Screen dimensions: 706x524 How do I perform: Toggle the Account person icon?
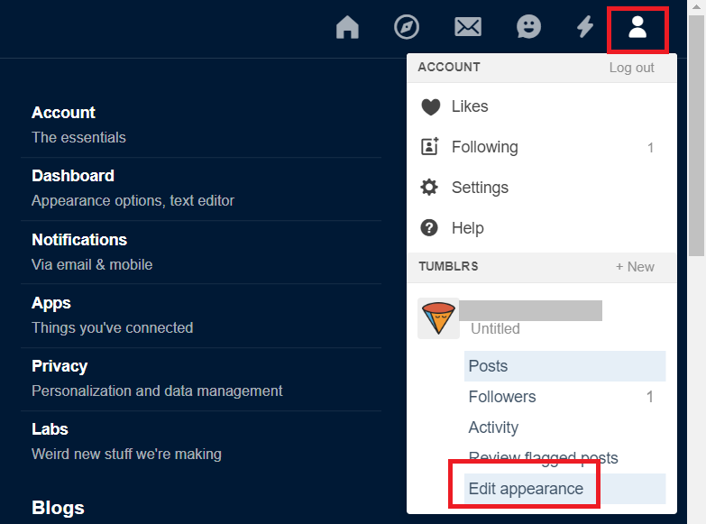[637, 27]
